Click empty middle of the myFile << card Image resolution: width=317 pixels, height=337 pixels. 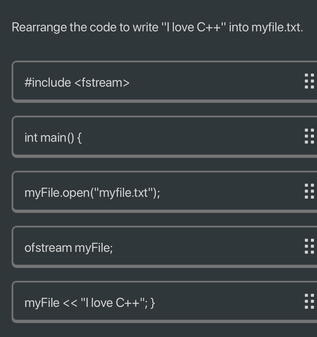pyautogui.click(x=228, y=302)
